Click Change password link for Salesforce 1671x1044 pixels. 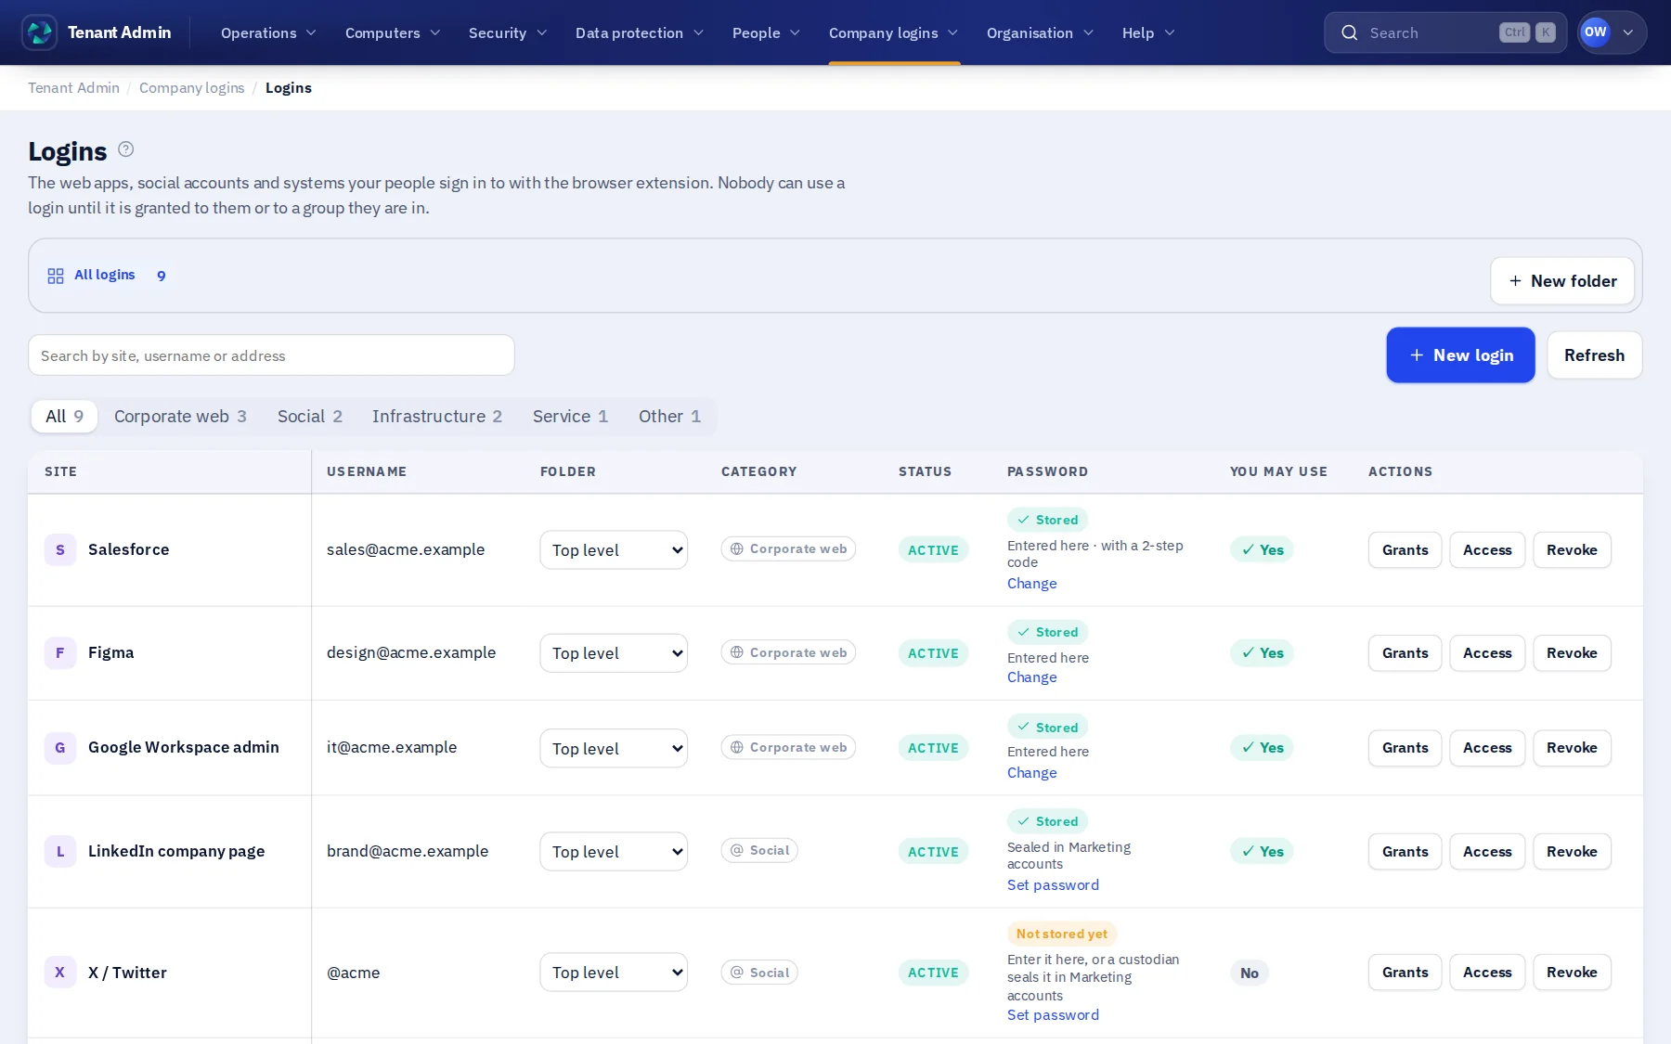[1031, 583]
